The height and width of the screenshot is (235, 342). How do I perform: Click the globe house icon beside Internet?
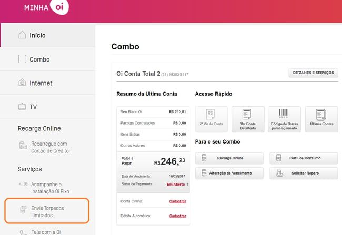tap(22, 83)
